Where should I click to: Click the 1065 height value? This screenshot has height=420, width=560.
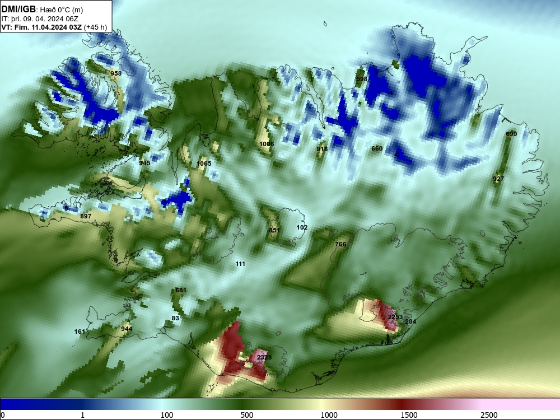[204, 164]
